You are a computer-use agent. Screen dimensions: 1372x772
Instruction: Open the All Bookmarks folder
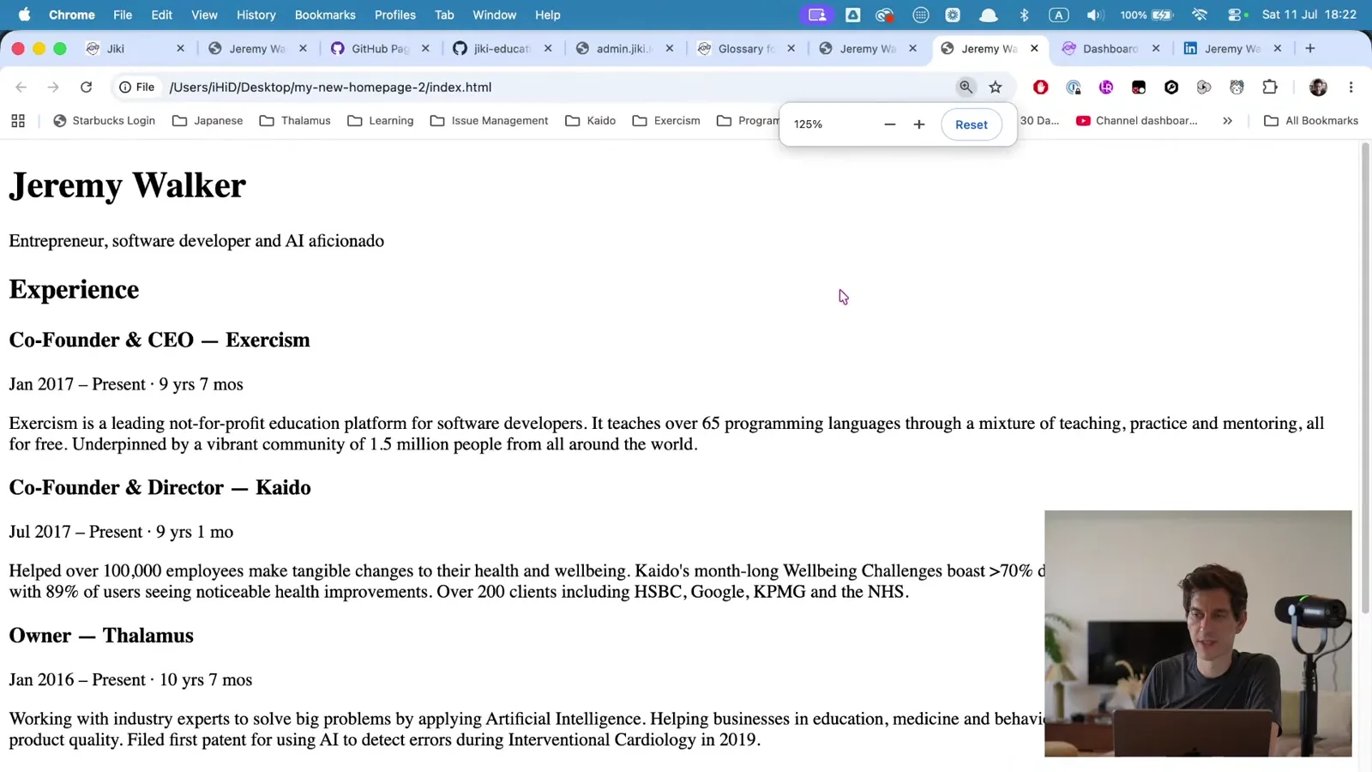pyautogui.click(x=1311, y=121)
